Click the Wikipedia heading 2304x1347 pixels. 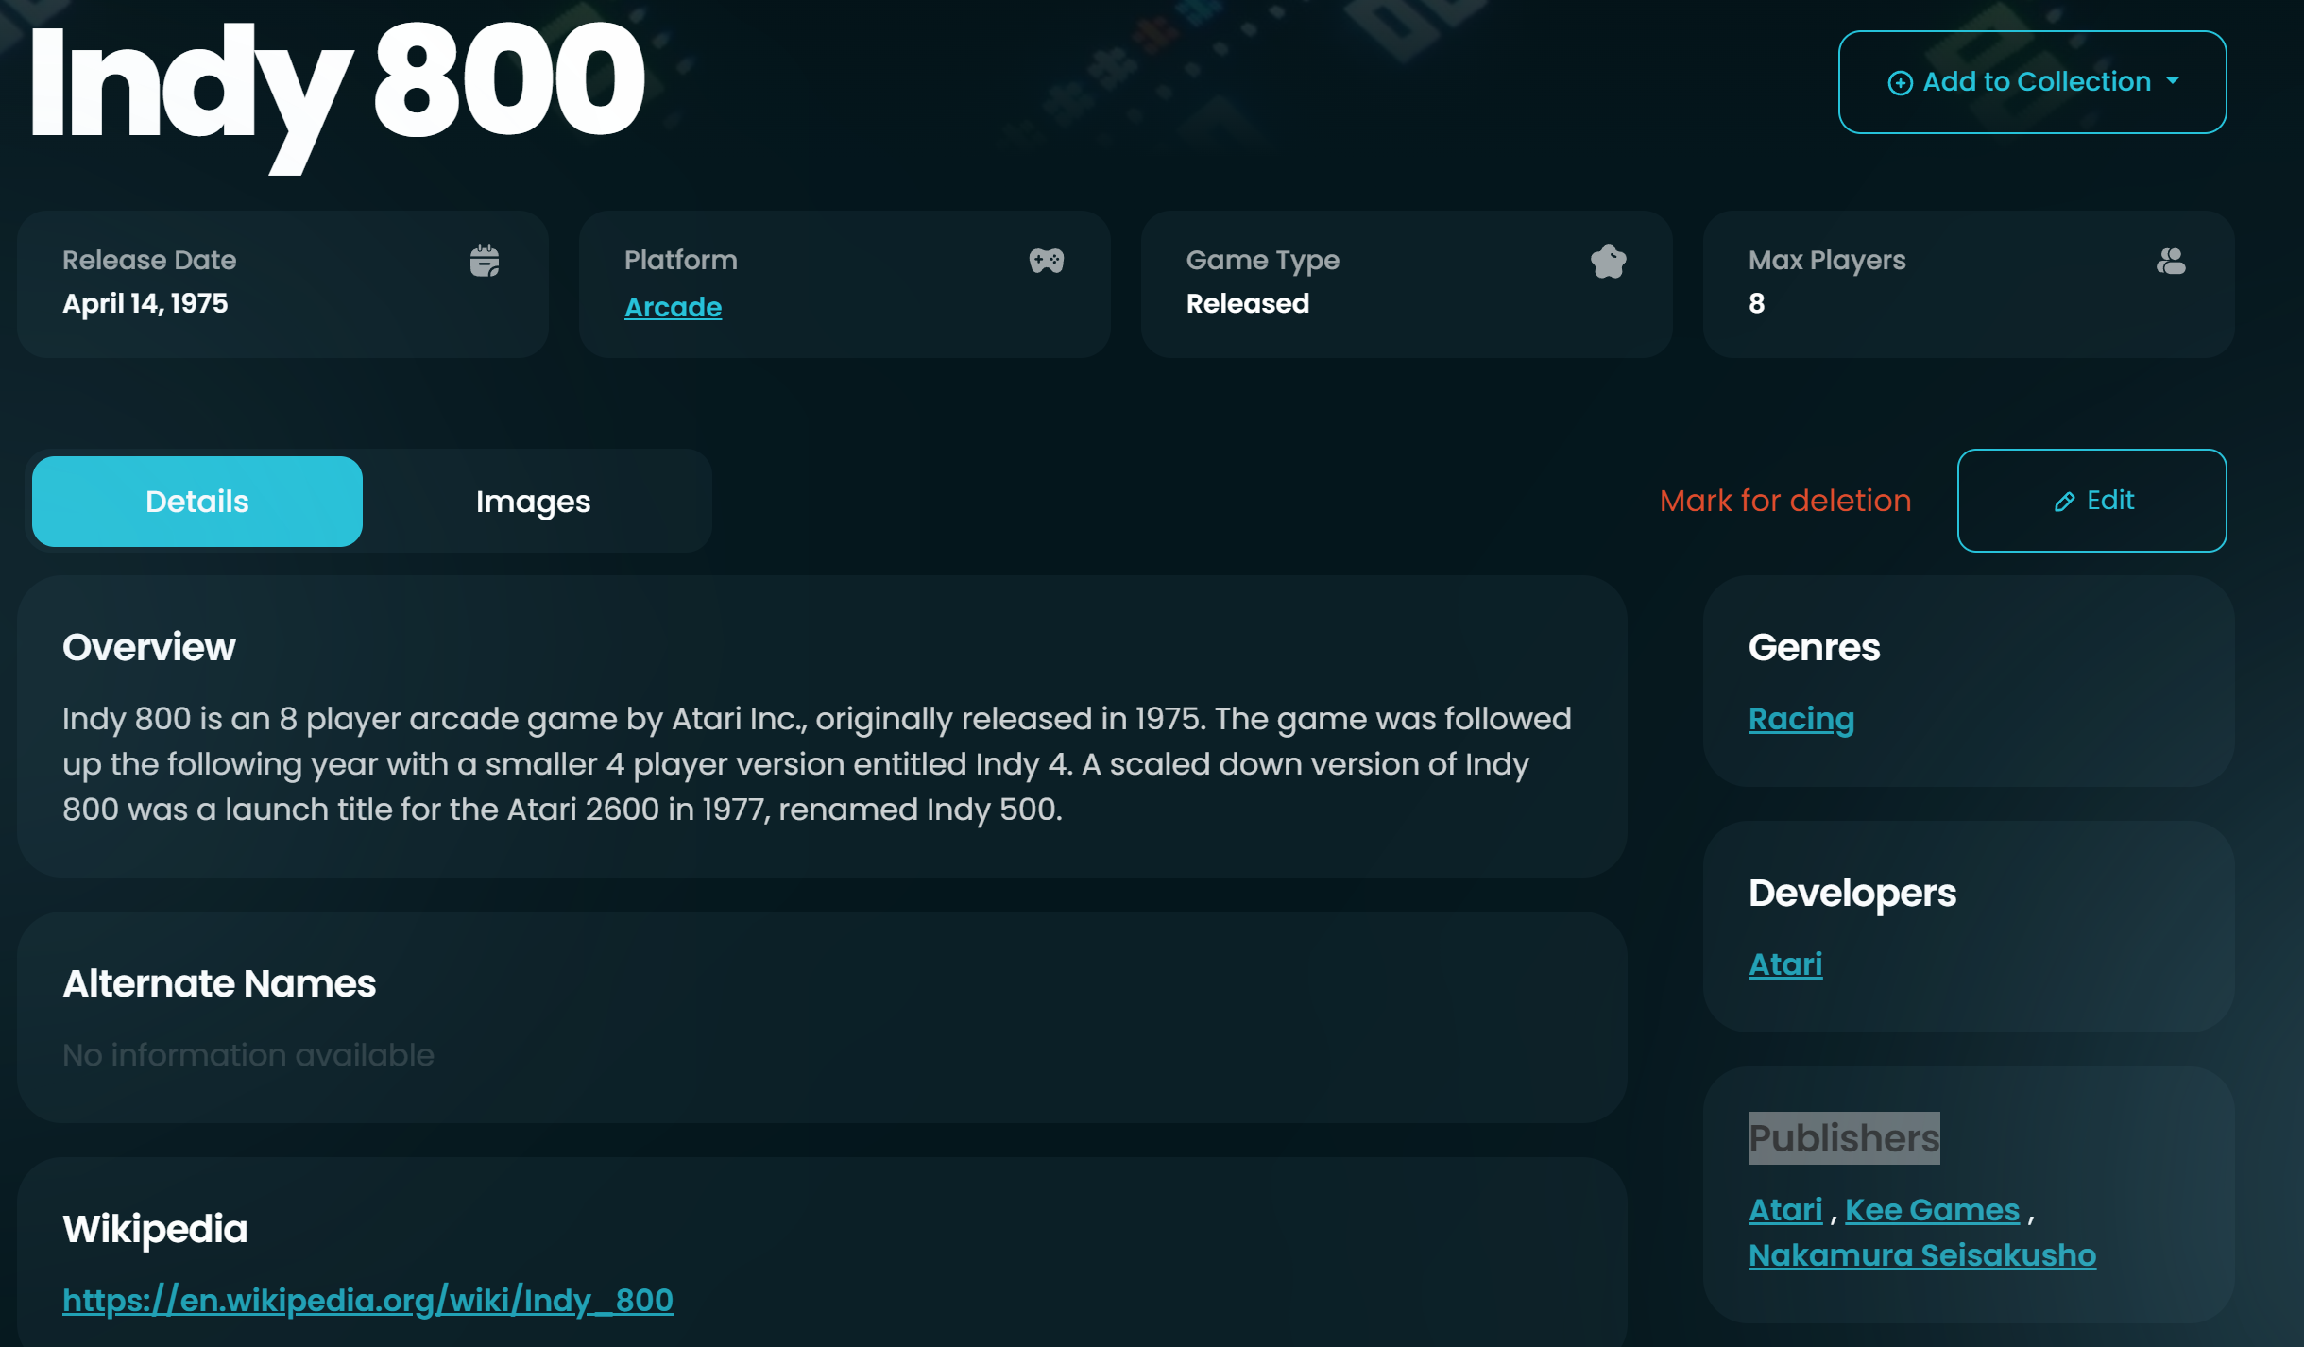click(x=155, y=1229)
